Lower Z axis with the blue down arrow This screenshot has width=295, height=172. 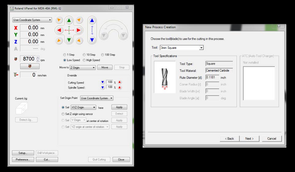coord(92,40)
